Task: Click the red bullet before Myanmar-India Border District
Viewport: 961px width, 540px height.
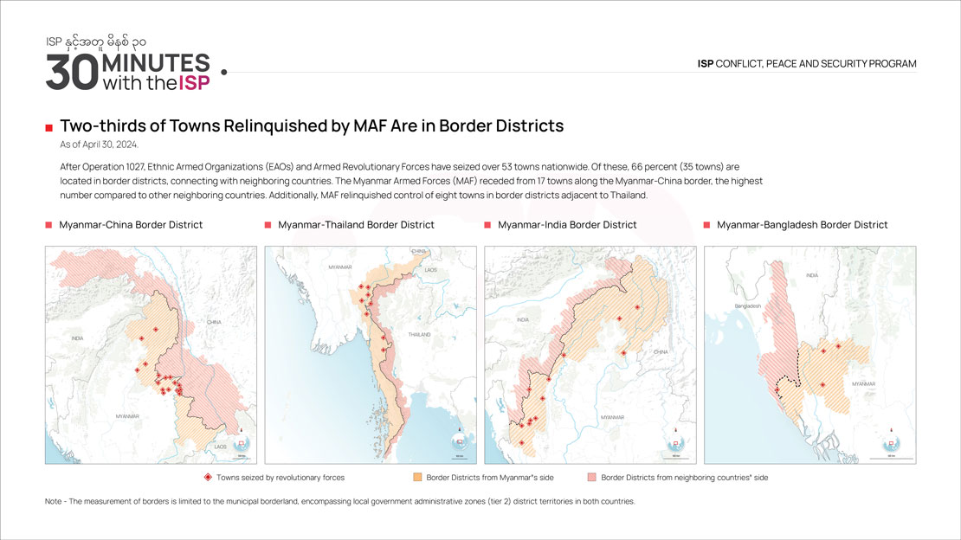Action: (488, 225)
